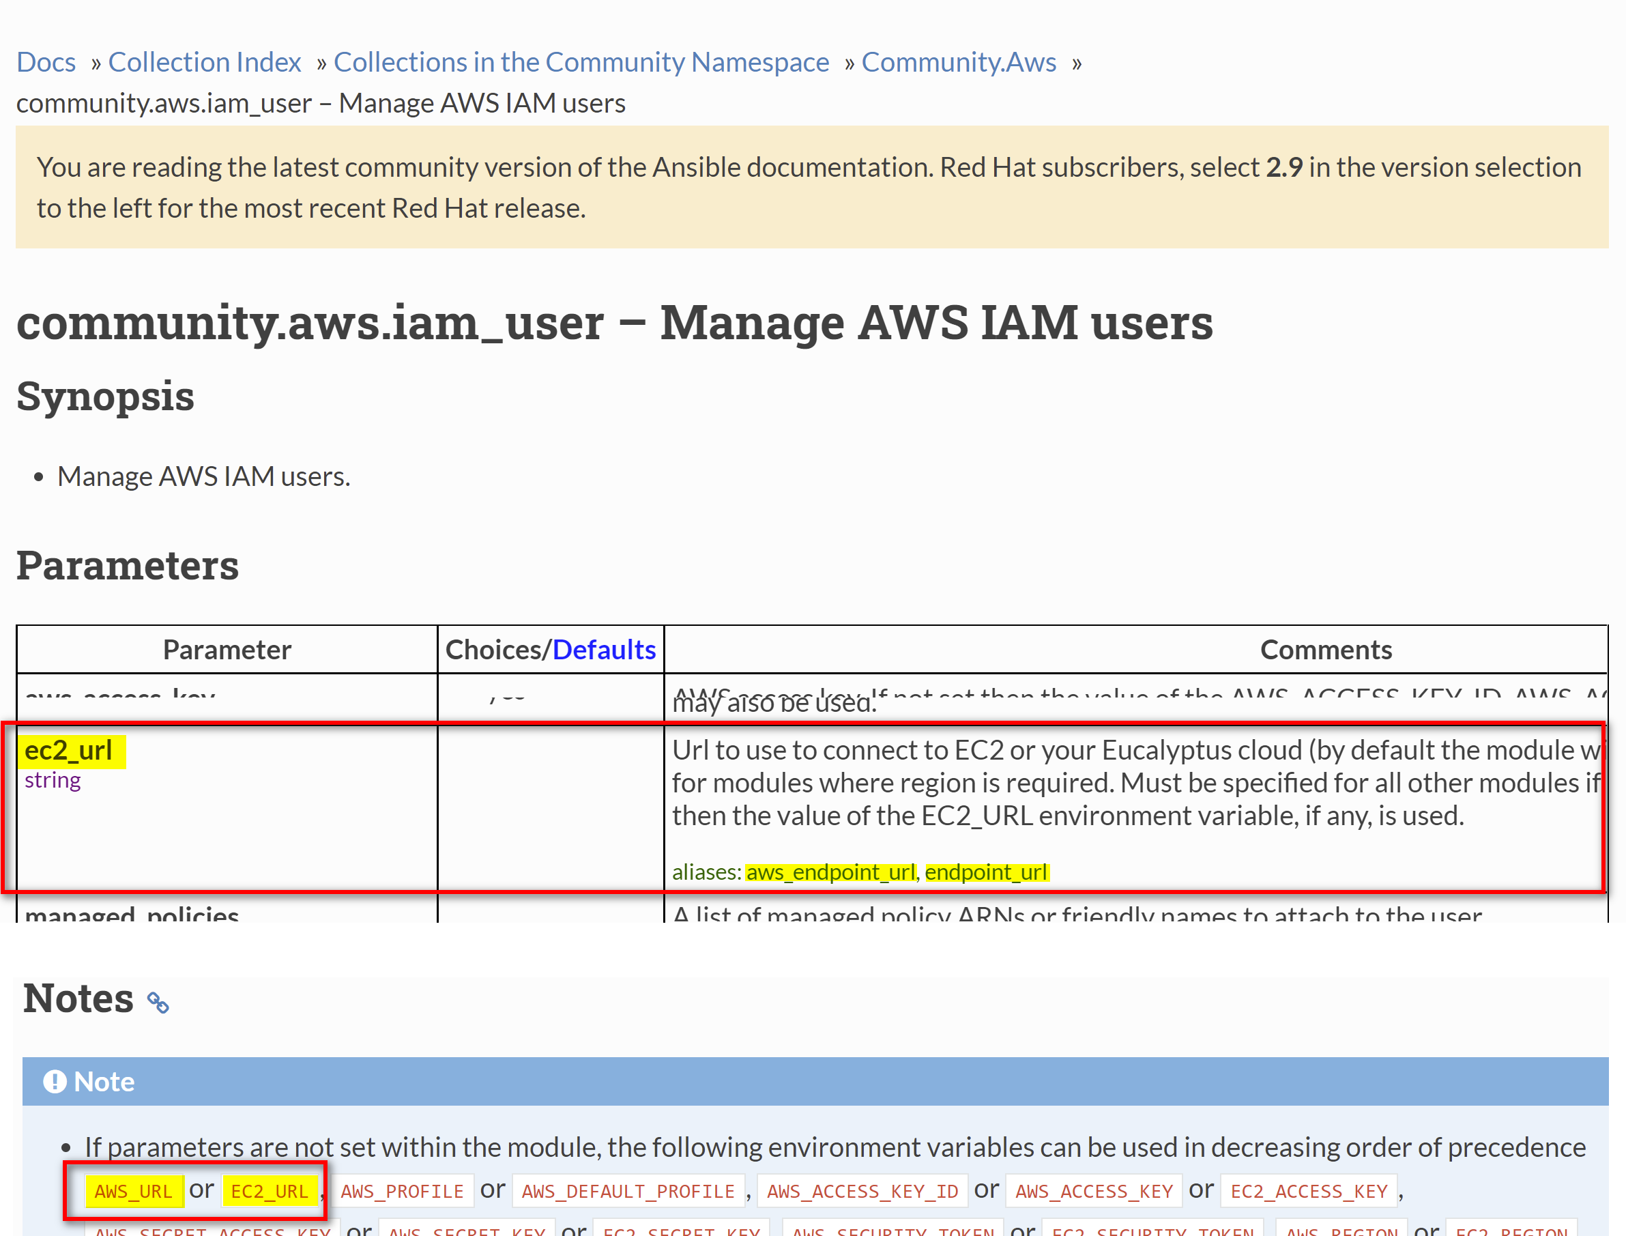Viewport: 1626px width, 1236px height.
Task: Click the aws_endpoint_url alias
Action: [830, 872]
